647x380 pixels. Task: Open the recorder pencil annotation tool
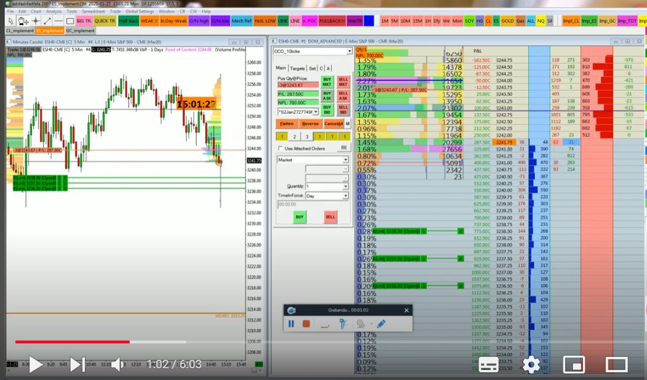tap(381, 324)
